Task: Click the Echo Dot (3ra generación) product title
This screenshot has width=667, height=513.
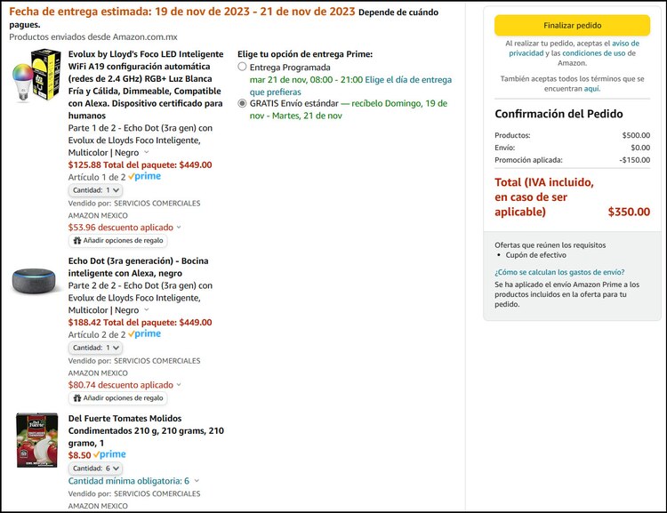Action: coord(138,267)
